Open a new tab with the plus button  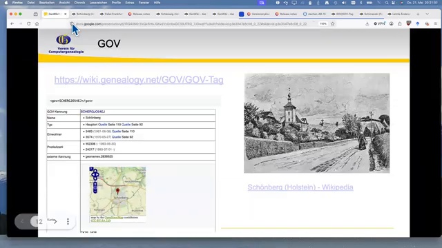coord(418,14)
